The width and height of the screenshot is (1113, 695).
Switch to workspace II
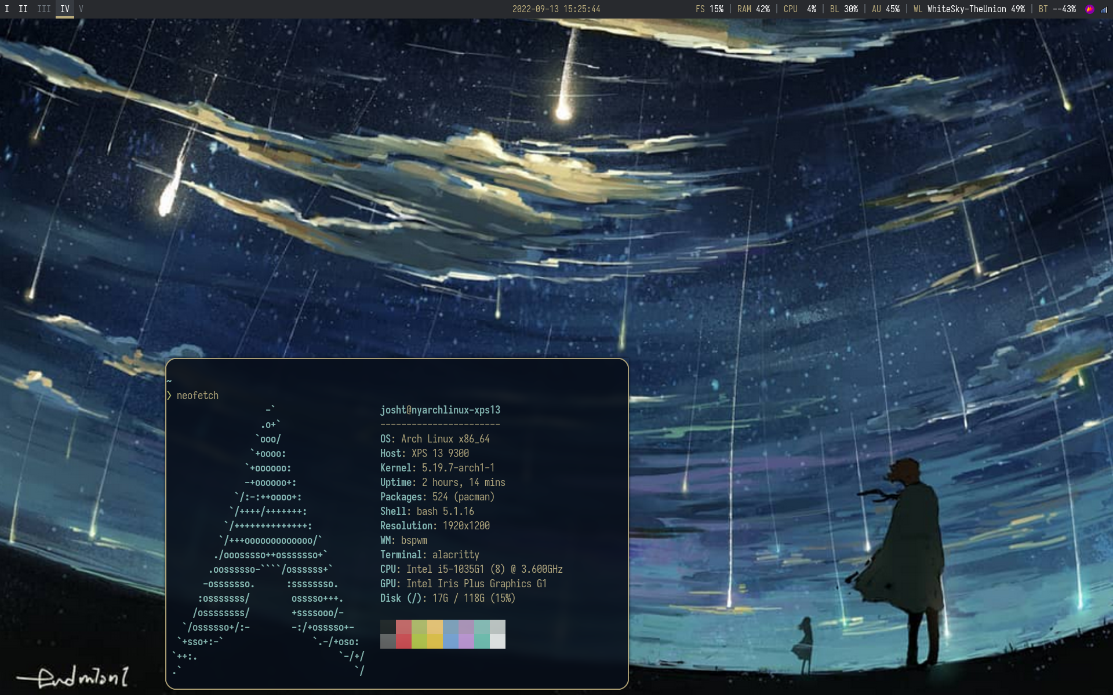(23, 9)
